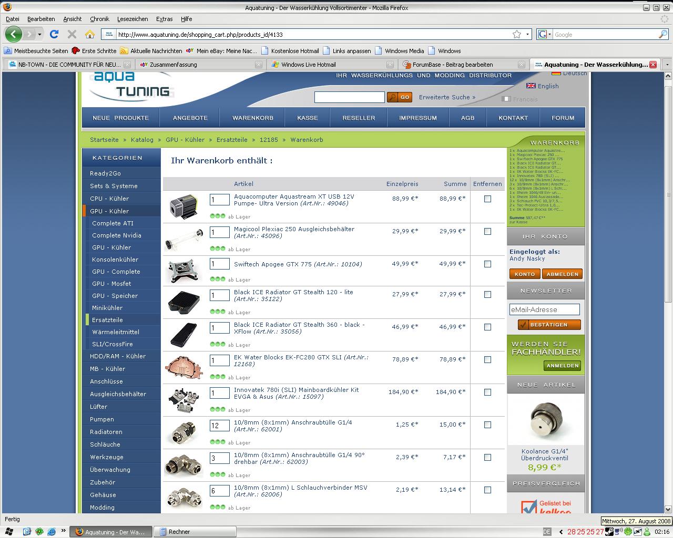Open WARENKORB in blue navigation bar
The width and height of the screenshot is (673, 538).
[x=253, y=118]
